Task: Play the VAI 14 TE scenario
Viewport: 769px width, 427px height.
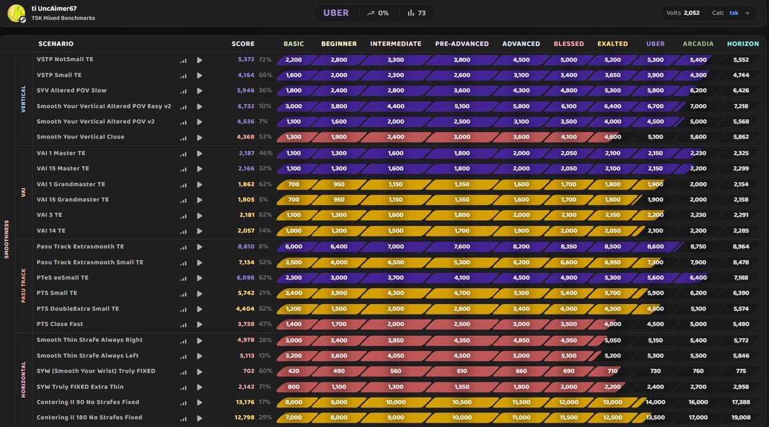Action: pyautogui.click(x=199, y=230)
